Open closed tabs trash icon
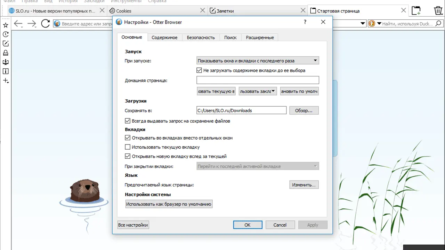The image size is (445, 250). [x=438, y=11]
